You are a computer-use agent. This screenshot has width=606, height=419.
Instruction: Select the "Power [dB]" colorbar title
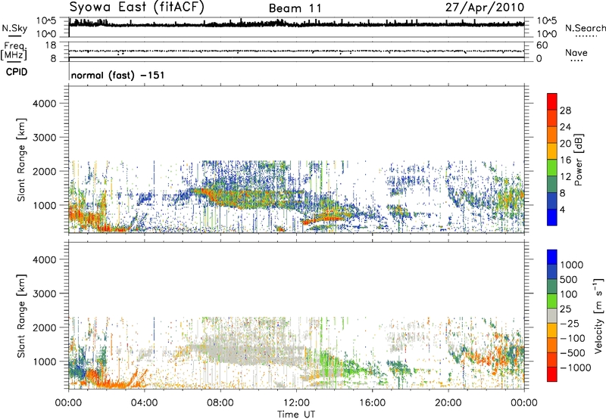point(578,160)
